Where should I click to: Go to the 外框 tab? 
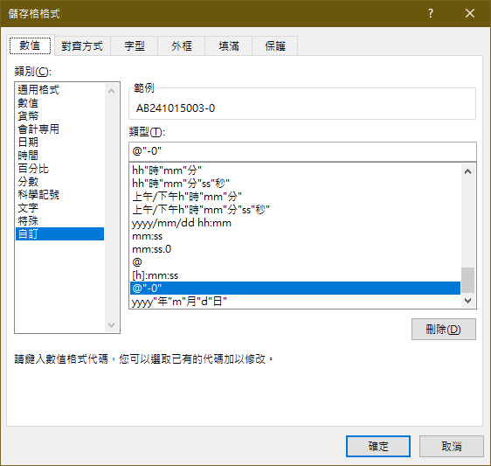(182, 46)
